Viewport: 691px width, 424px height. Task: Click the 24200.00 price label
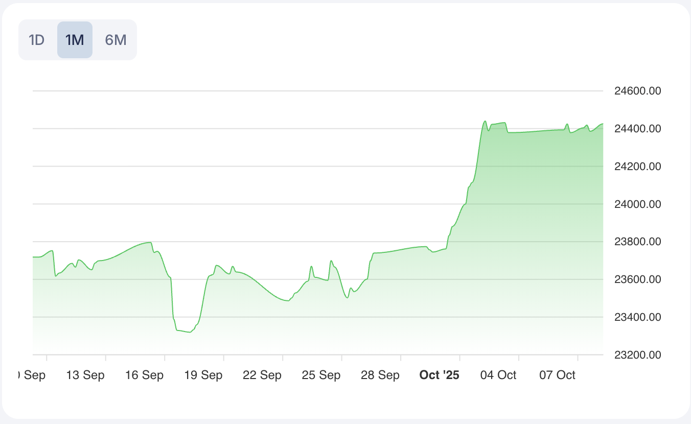pos(638,167)
